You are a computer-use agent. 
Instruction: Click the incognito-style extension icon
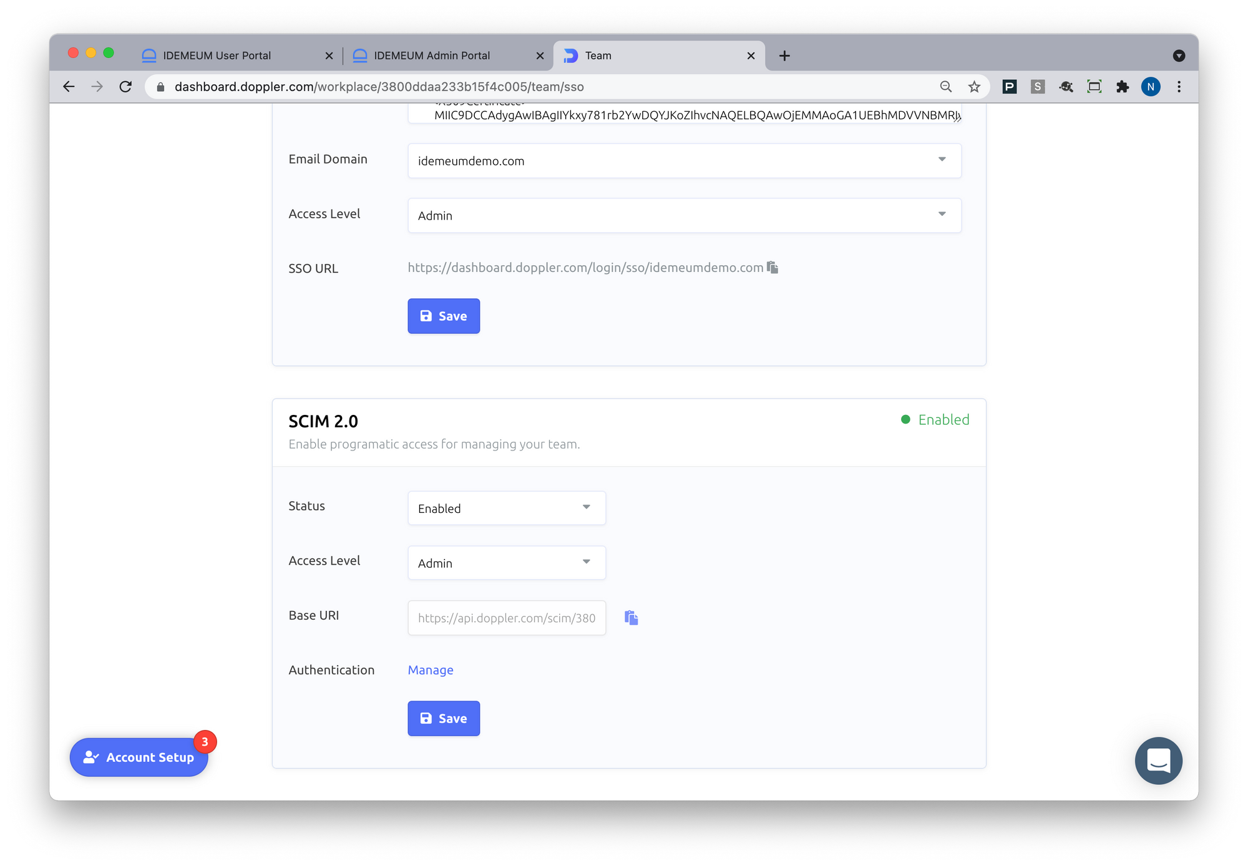pos(1066,87)
